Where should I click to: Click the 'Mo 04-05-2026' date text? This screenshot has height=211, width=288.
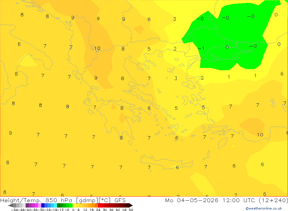click(x=192, y=200)
